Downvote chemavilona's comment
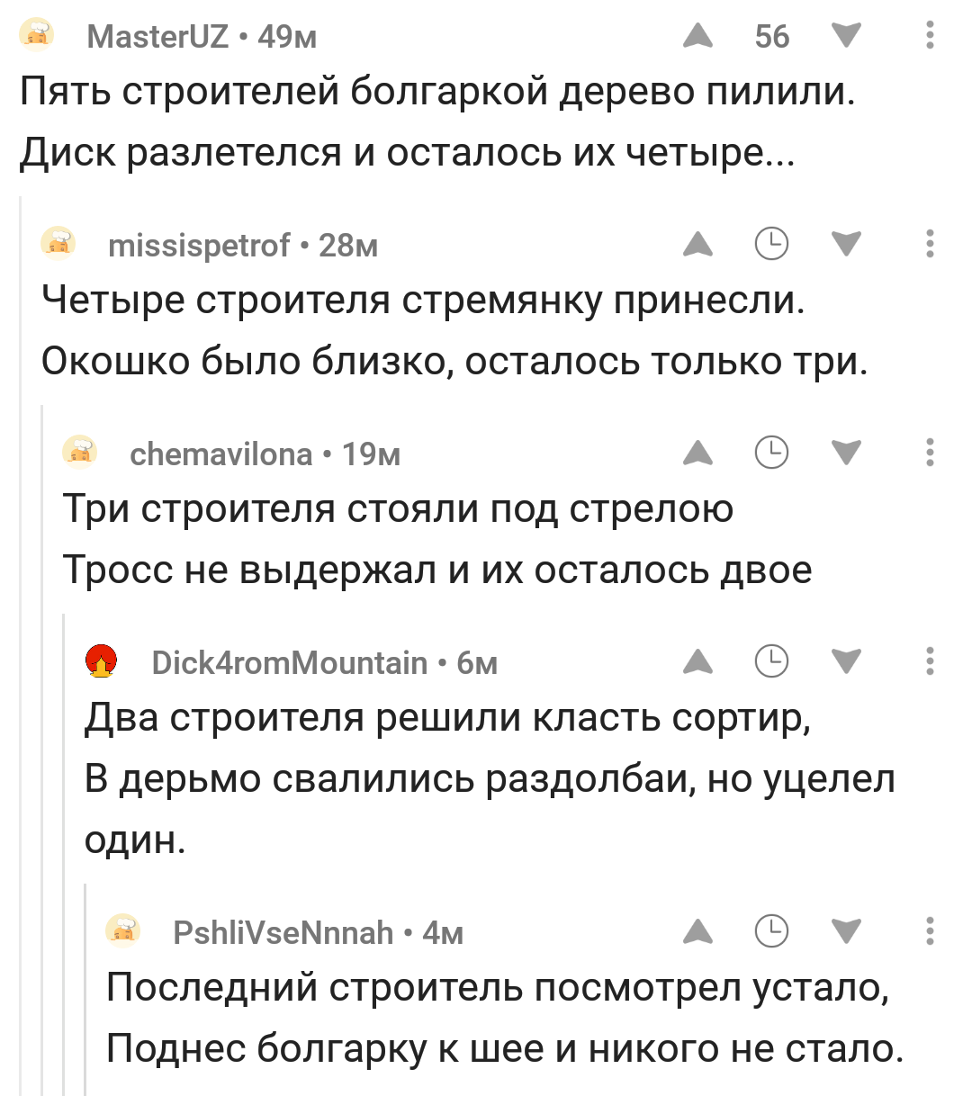The width and height of the screenshot is (972, 1096). coord(846,453)
